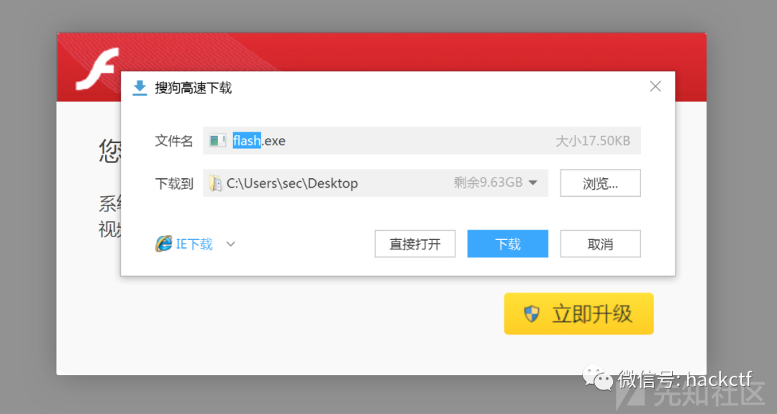Image resolution: width=777 pixels, height=414 pixels.
Task: Expand the download method chevron beside IE下载
Action: 230,244
